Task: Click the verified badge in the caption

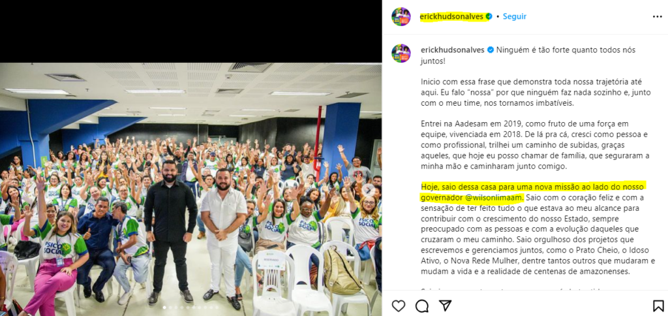Action: pyautogui.click(x=491, y=50)
